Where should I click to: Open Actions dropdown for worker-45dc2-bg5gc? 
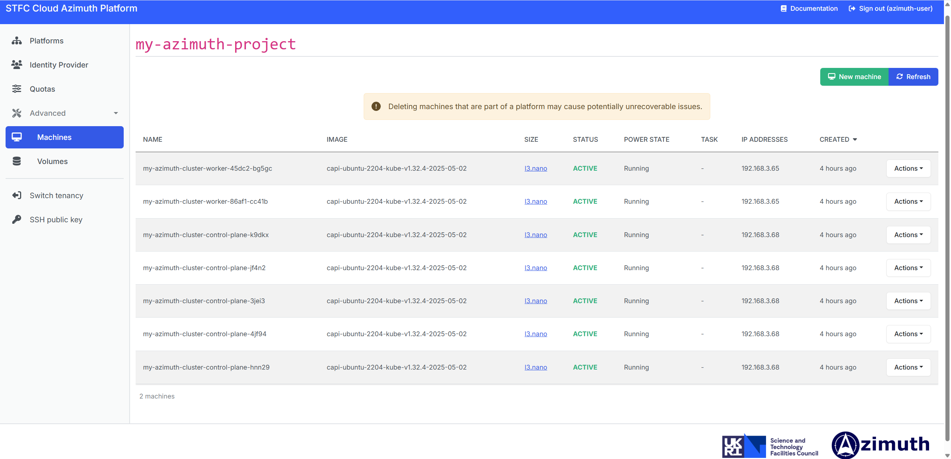pos(908,168)
